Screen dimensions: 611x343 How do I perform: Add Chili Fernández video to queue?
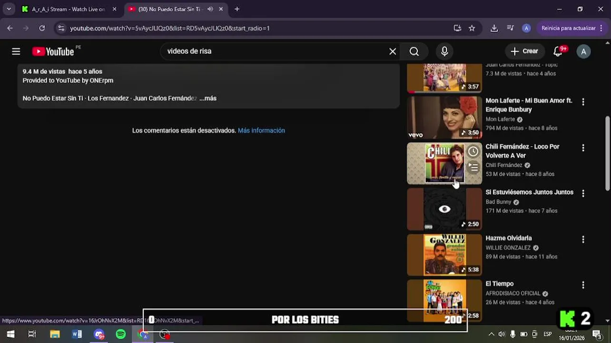[473, 167]
